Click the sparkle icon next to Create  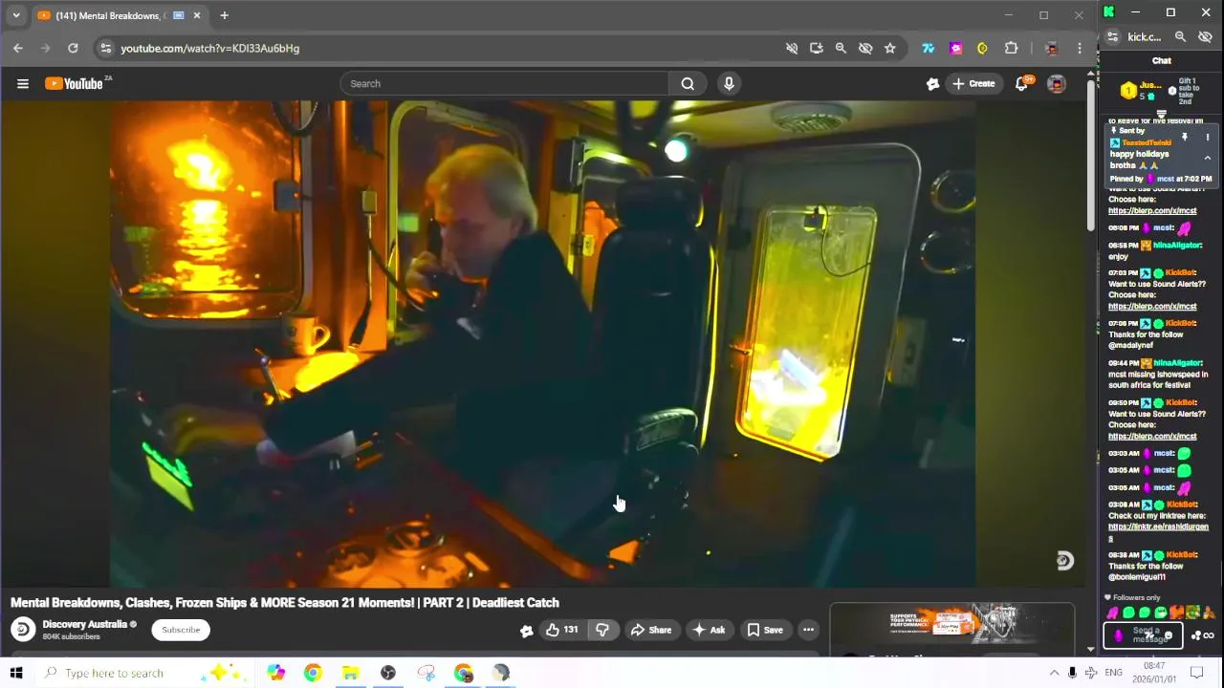933,84
